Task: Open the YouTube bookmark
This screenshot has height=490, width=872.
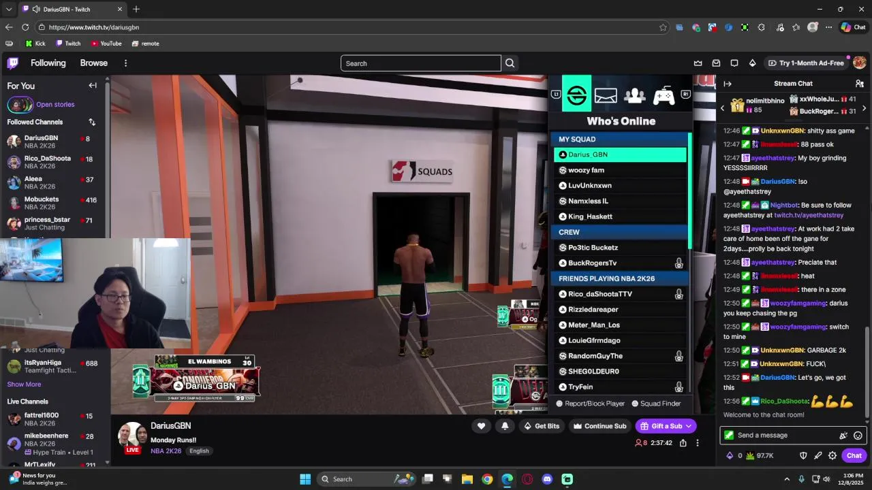Action: tap(106, 44)
